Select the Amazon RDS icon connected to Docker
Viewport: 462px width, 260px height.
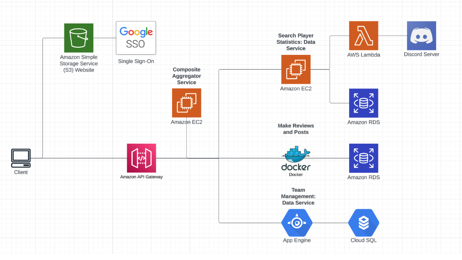coord(364,158)
